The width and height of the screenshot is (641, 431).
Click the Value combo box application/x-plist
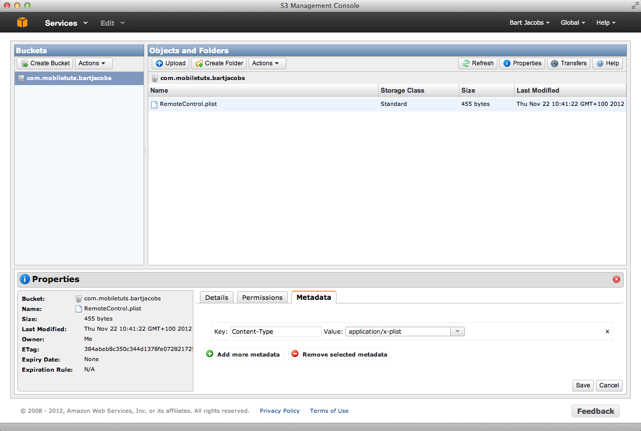pos(398,332)
